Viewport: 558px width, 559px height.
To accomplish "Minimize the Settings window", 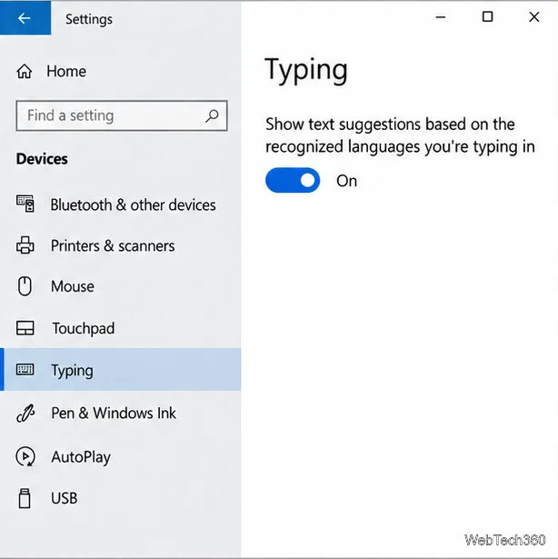I will pyautogui.click(x=441, y=16).
